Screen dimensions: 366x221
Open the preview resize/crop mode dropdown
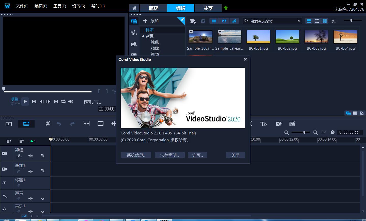98,102
